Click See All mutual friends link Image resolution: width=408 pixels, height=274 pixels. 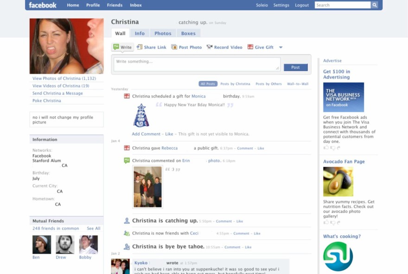[93, 229]
